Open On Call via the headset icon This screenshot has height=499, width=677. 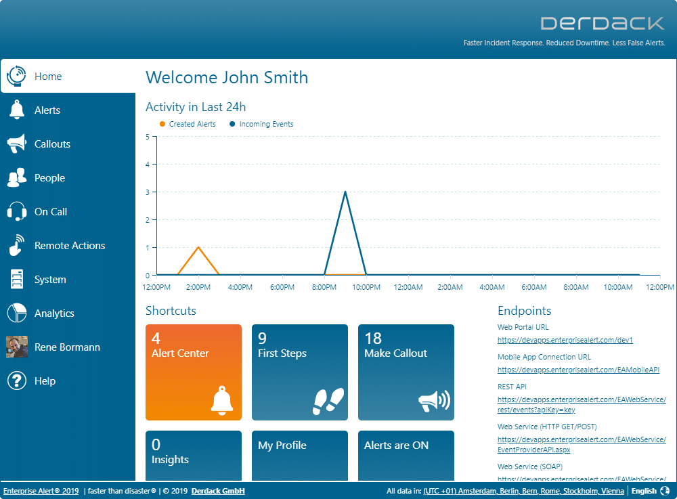[x=16, y=211]
